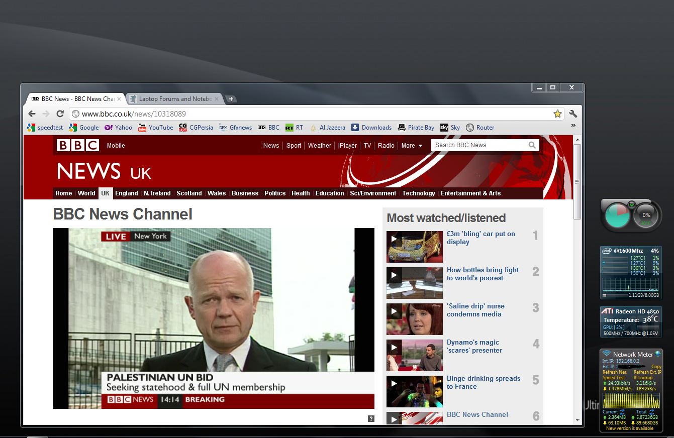
Task: Select England in the news navigation bar
Action: click(x=127, y=193)
